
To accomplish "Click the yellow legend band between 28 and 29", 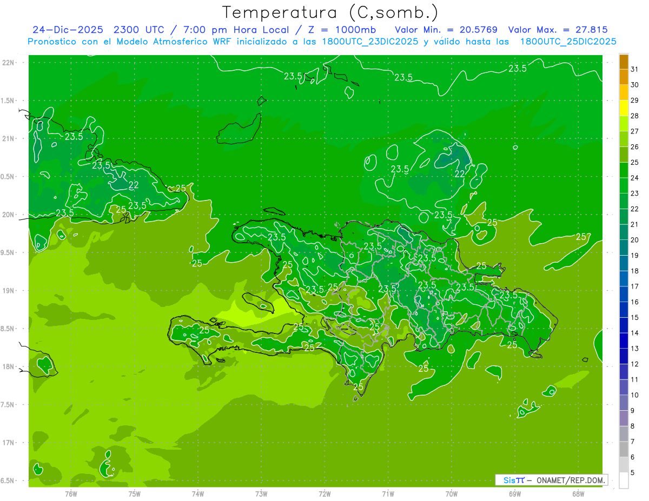I will pos(624,108).
